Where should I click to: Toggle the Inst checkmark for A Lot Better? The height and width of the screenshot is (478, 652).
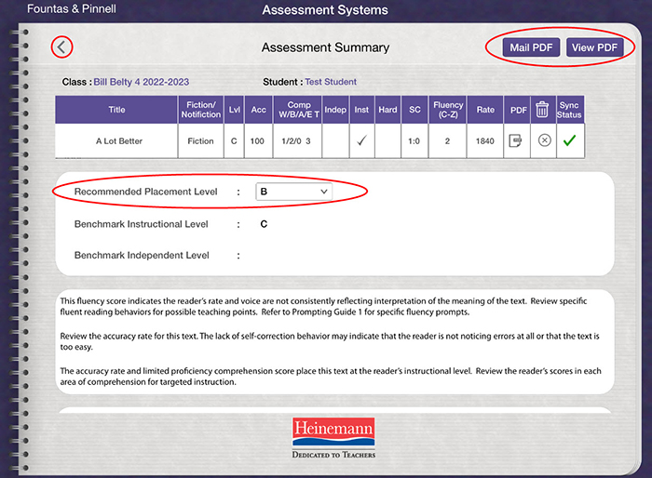[361, 140]
